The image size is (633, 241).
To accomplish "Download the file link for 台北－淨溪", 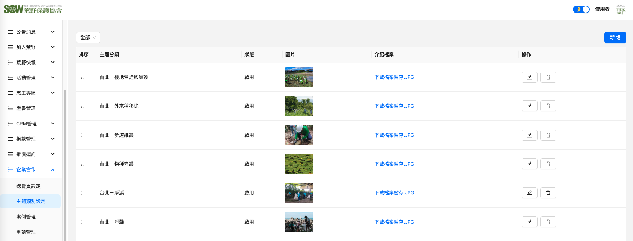I will (394, 193).
